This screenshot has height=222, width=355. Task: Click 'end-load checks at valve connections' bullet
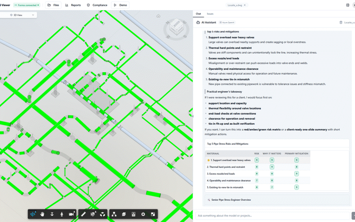232,113
